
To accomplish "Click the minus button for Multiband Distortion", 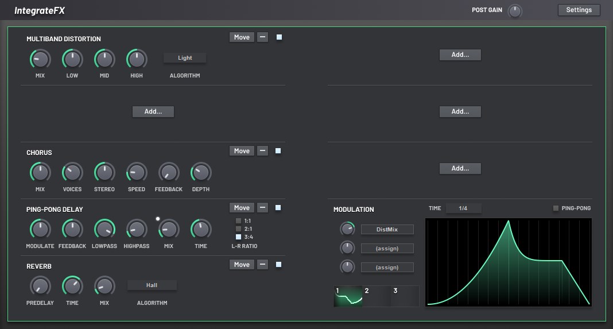I will click(263, 37).
